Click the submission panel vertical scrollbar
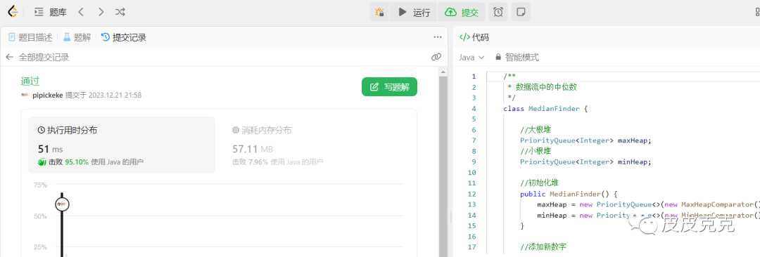760x257 pixels. click(443, 166)
